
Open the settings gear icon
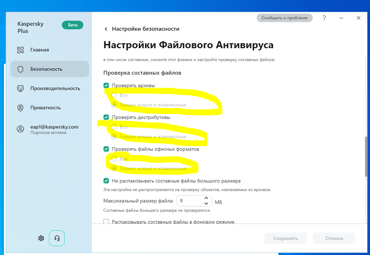(41, 238)
